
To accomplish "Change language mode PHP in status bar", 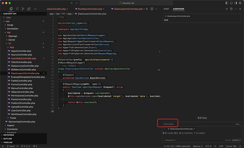I will (221, 146).
